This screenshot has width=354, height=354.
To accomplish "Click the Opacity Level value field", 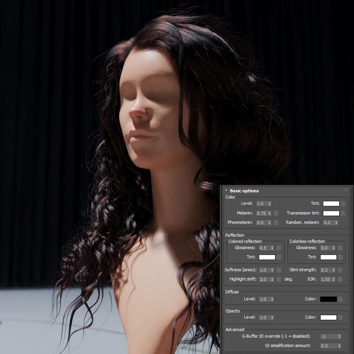I will point(264,317).
